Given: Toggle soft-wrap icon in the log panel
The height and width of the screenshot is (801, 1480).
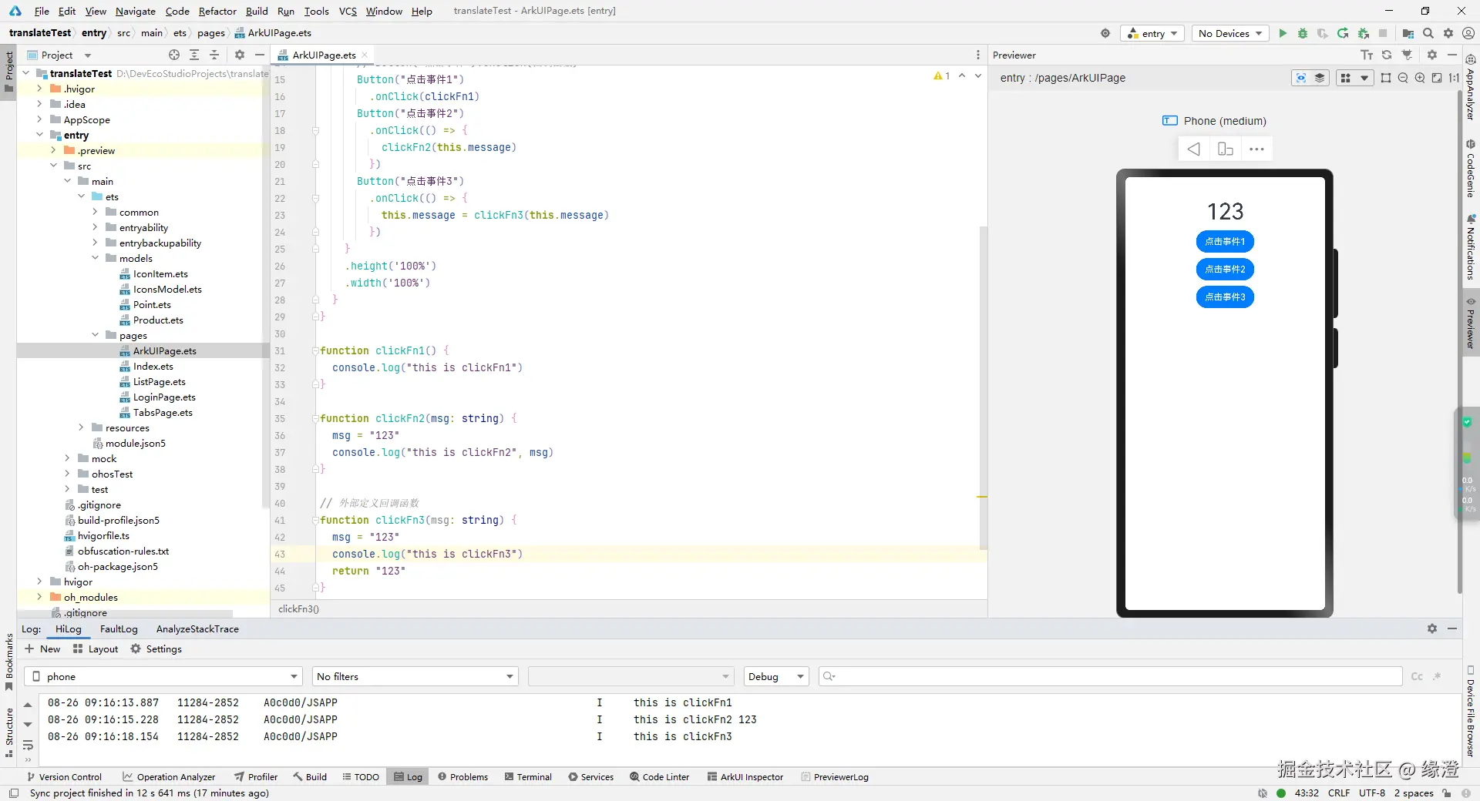Looking at the screenshot, I should (x=28, y=745).
